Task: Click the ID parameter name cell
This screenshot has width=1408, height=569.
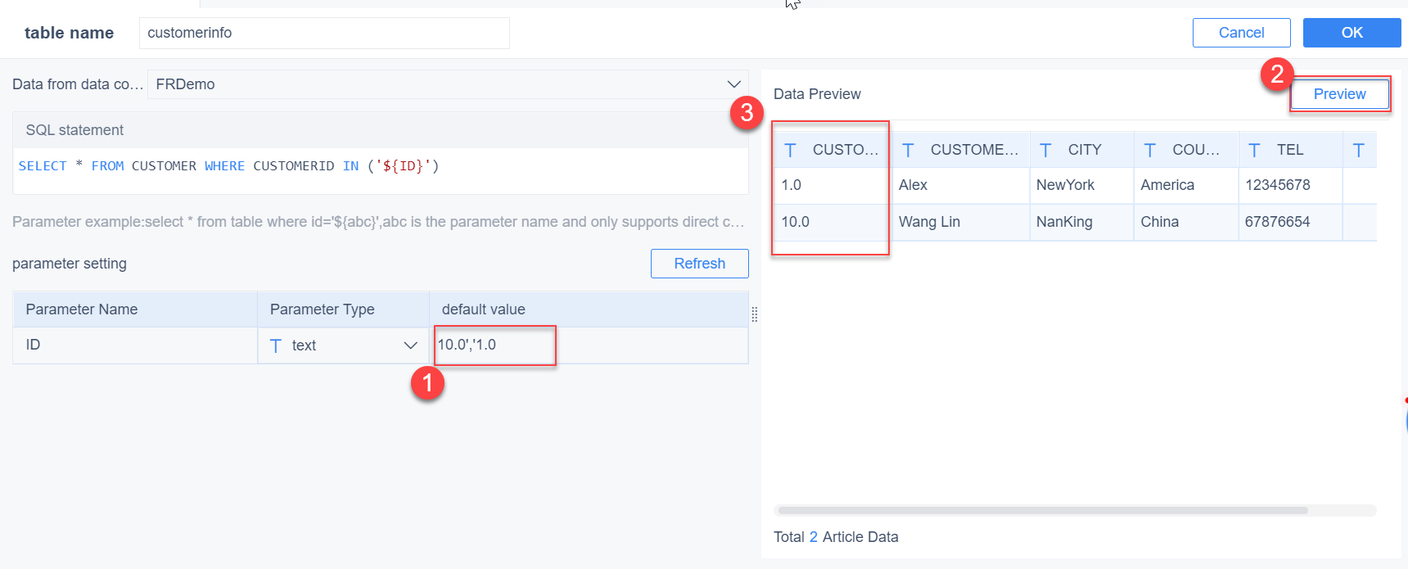Action: (x=135, y=345)
